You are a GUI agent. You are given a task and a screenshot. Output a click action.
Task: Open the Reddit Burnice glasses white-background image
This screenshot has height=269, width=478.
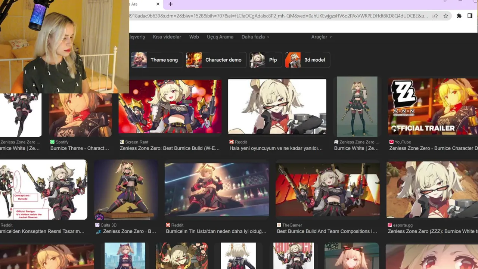277,106
